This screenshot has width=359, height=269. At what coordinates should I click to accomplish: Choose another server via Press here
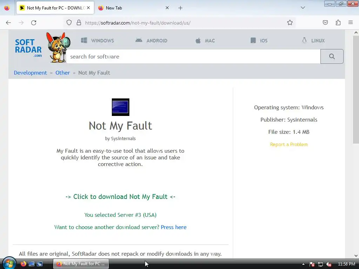(x=174, y=227)
